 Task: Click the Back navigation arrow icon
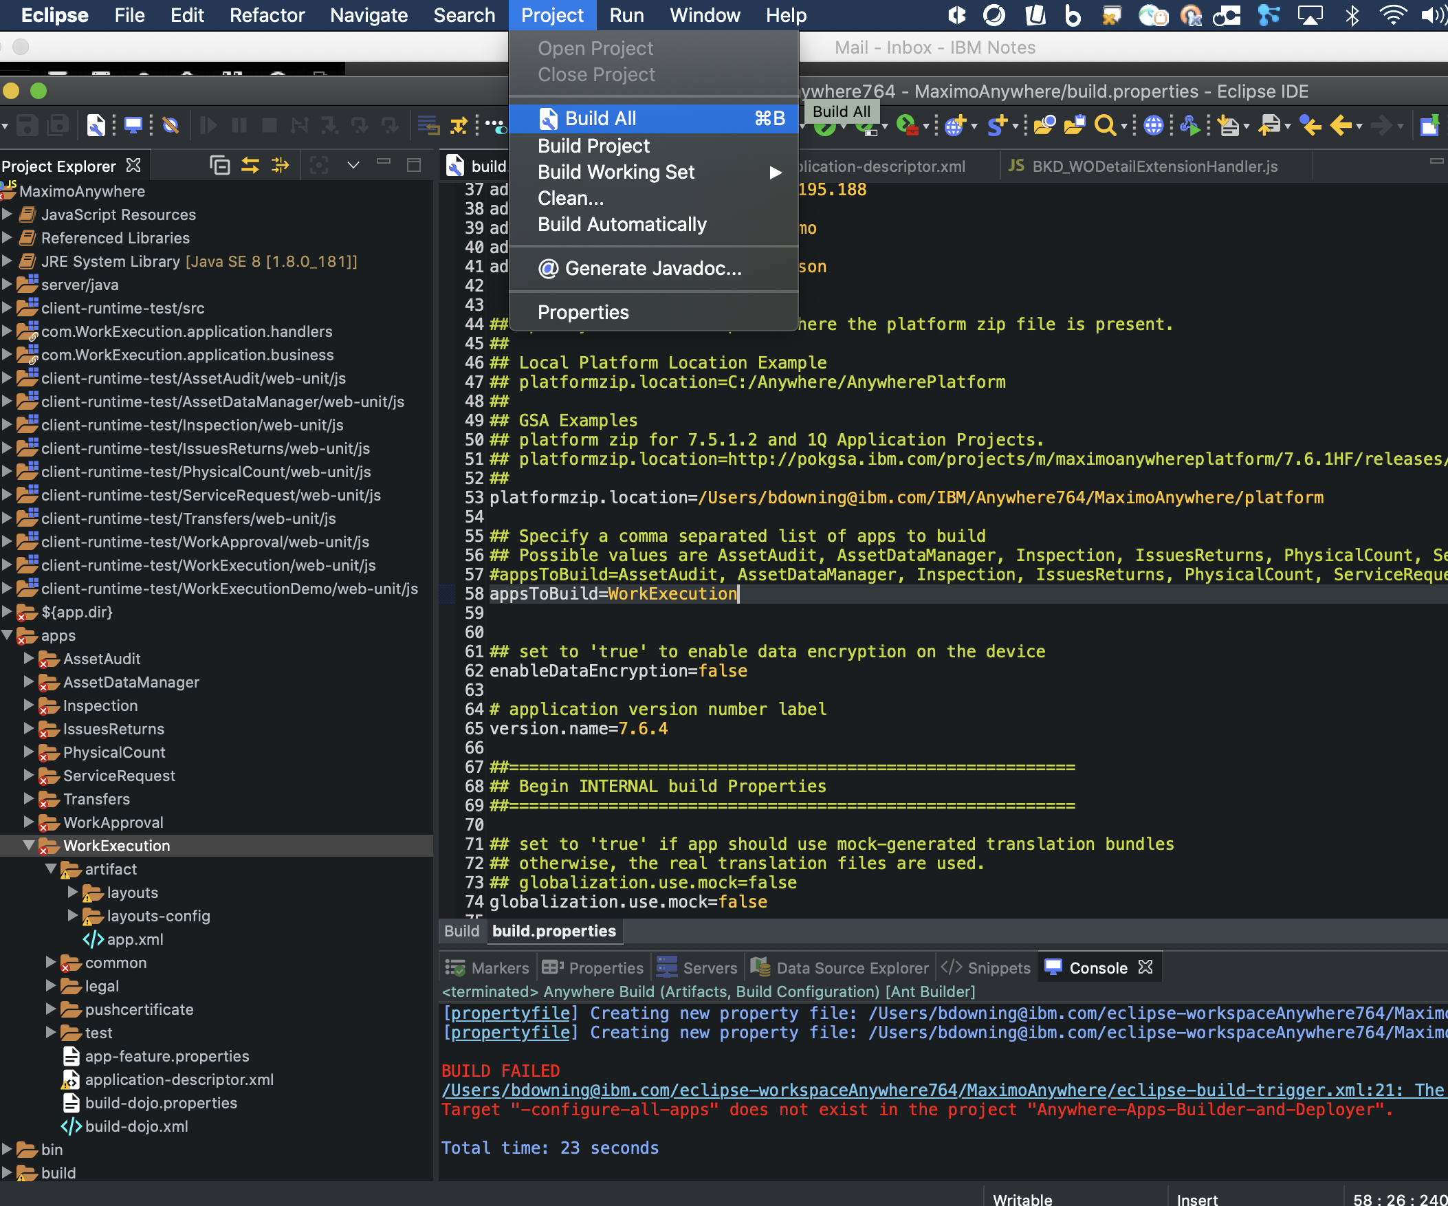1341,126
